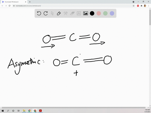Reload the page in browser
Image resolution: width=151 pixels, height=113 pixels.
pyautogui.click(x=9, y=6)
